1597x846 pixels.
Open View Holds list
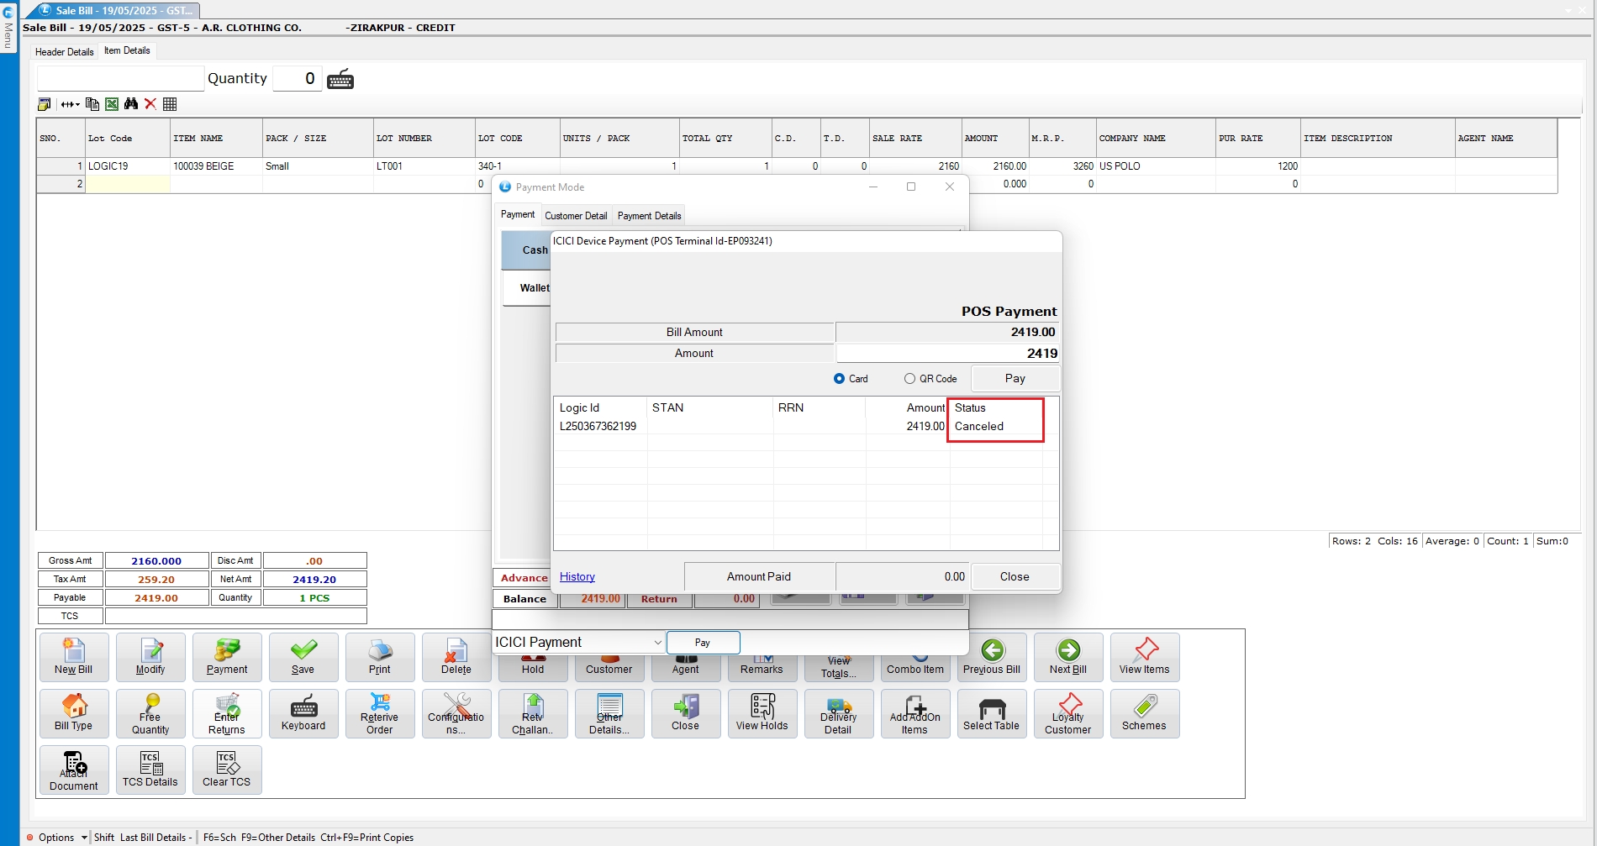tap(762, 713)
